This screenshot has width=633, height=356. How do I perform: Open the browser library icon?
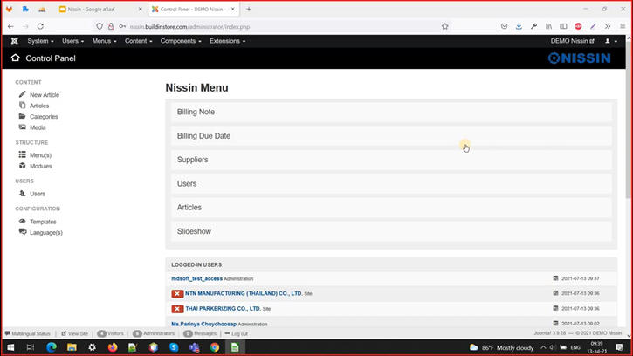tap(548, 27)
